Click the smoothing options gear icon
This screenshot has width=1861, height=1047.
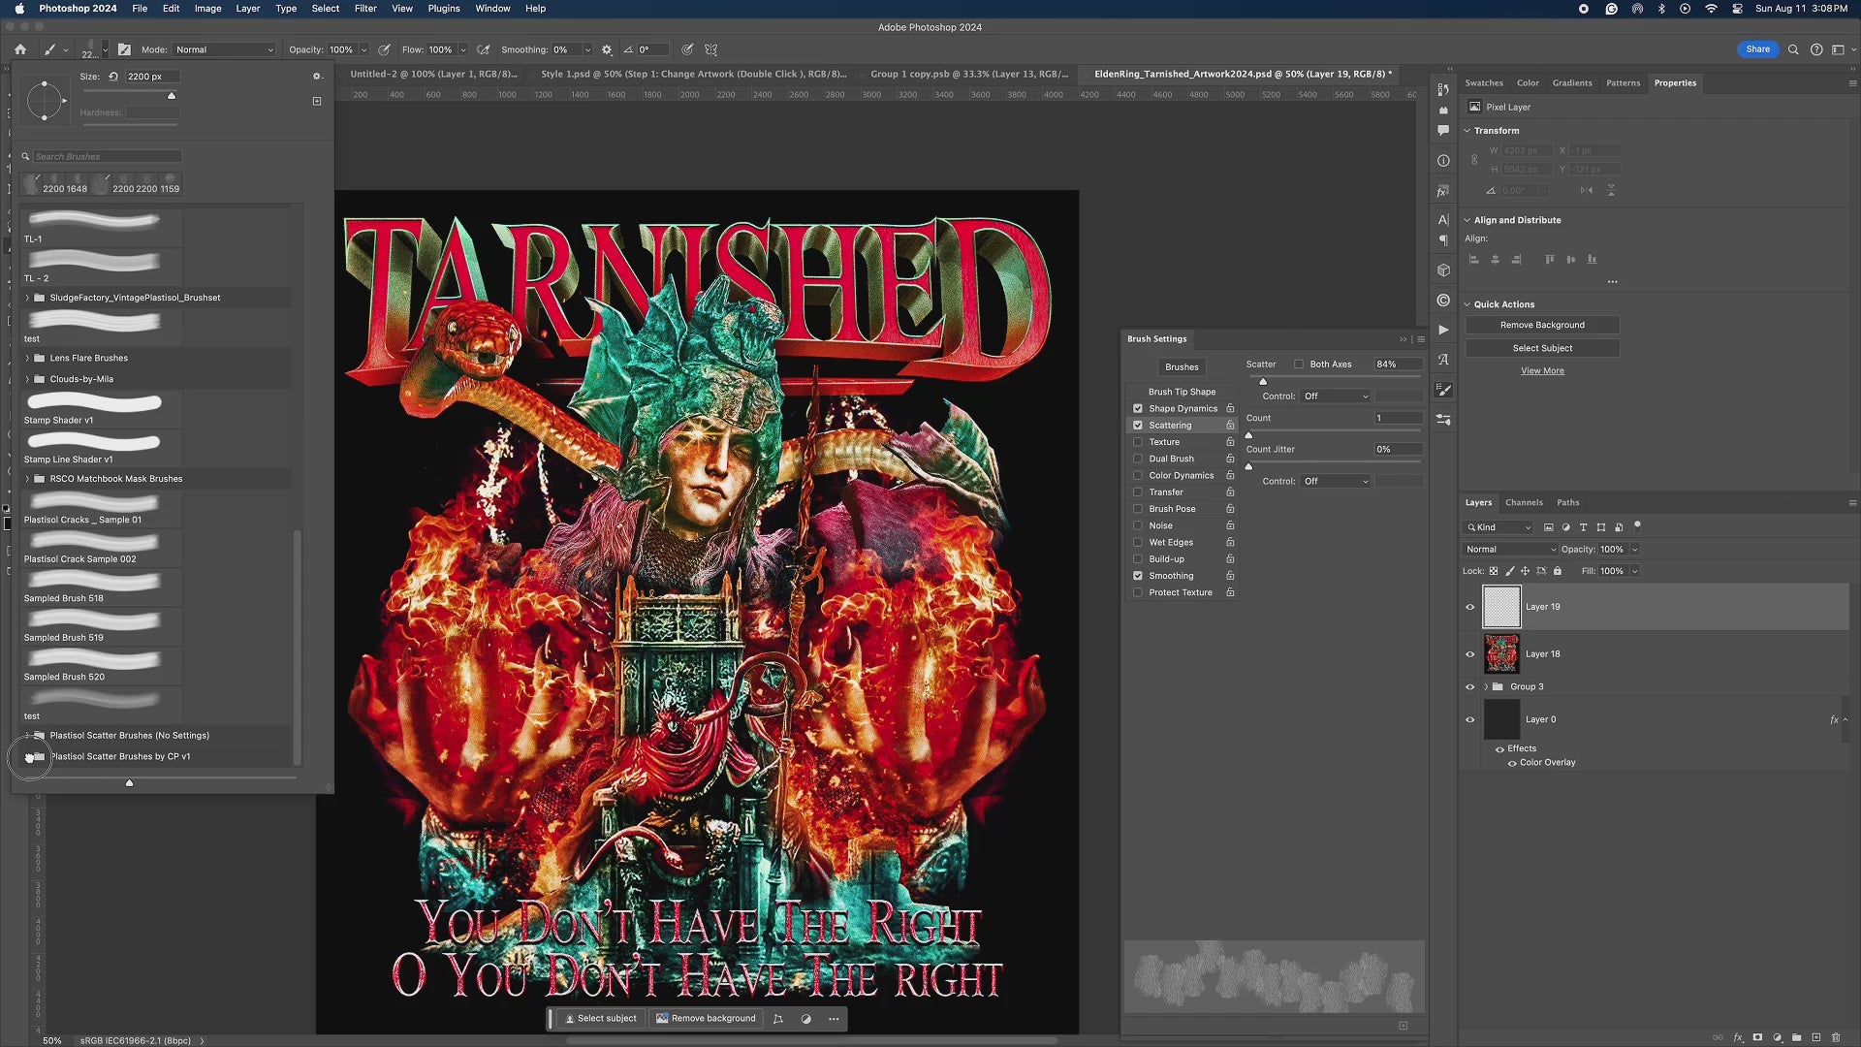pyautogui.click(x=607, y=49)
